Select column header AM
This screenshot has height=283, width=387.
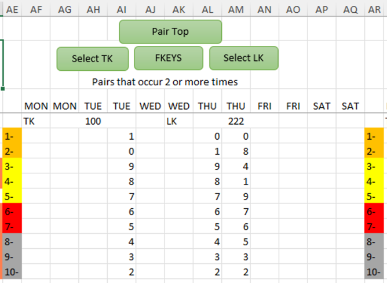[x=236, y=10]
